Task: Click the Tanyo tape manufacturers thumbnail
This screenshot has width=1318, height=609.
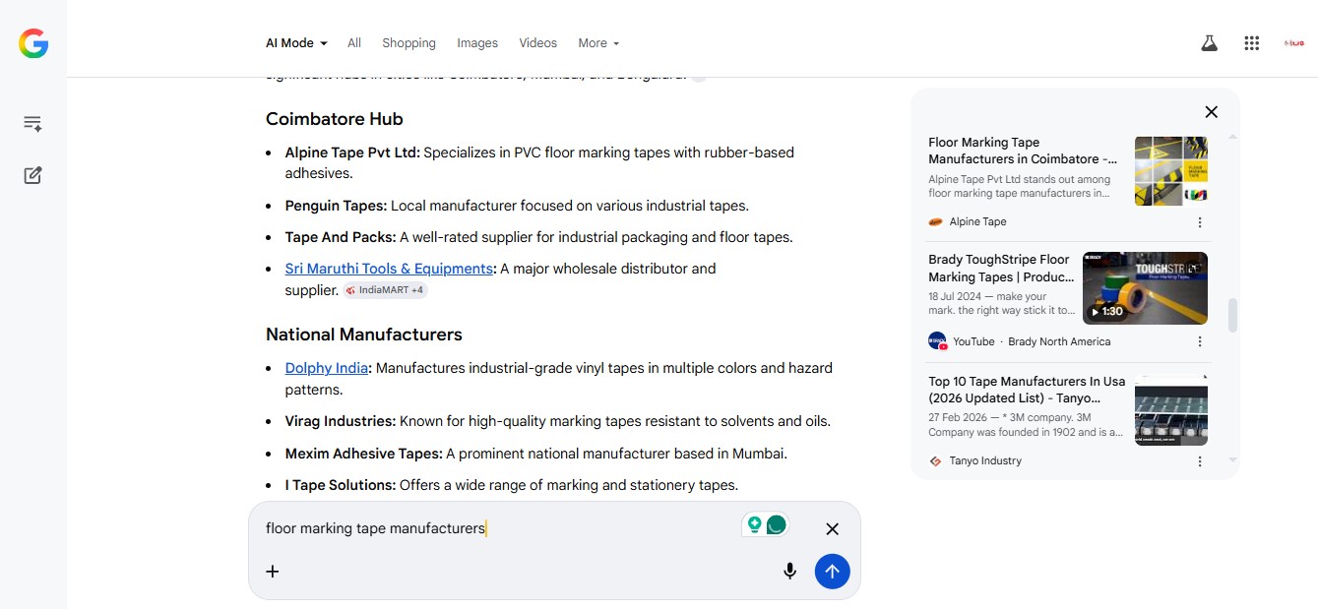Action: (x=1171, y=409)
